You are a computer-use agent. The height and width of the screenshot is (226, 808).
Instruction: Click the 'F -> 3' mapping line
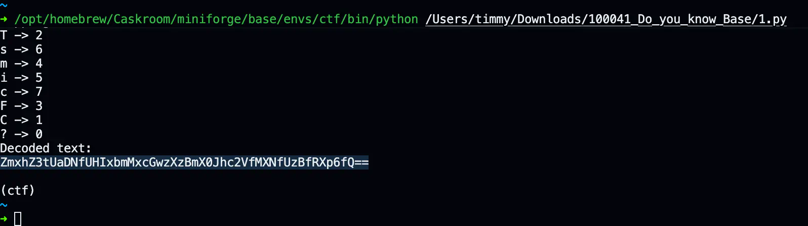21,106
